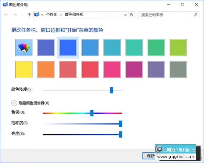Expand the address bar history dropdown
This screenshot has height=163, width=204.
pyautogui.click(x=125, y=15)
